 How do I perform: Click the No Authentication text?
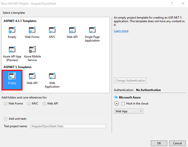[148, 90]
